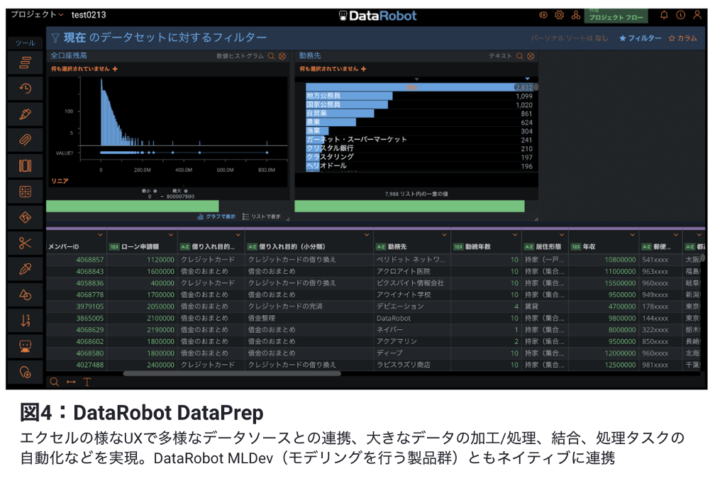Open the settings gear icon in header
This screenshot has width=715, height=481.
pyautogui.click(x=560, y=15)
